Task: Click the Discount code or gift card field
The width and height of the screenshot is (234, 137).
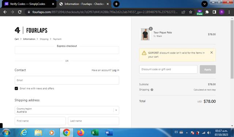Action: point(168,69)
